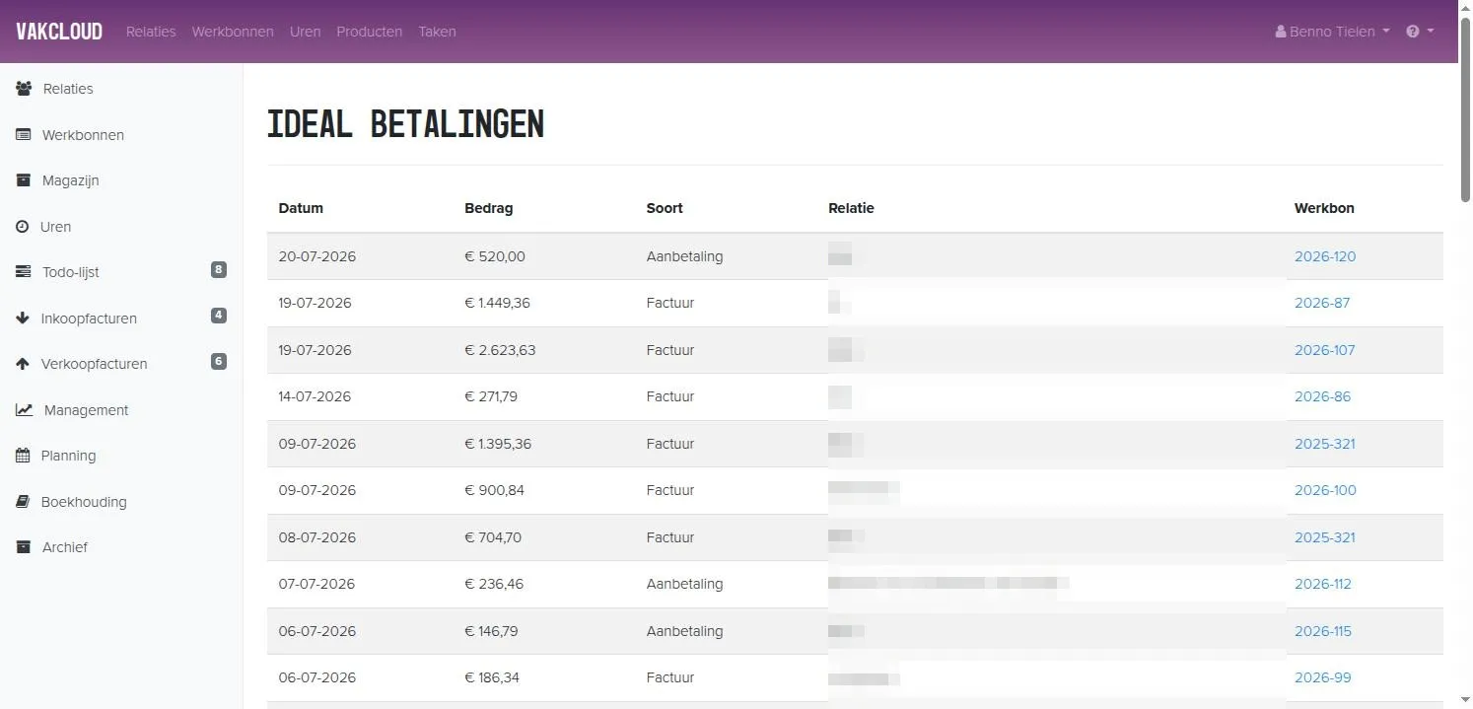Select the date 14-07-2026
Screen dimensions: 1473x709
315,396
